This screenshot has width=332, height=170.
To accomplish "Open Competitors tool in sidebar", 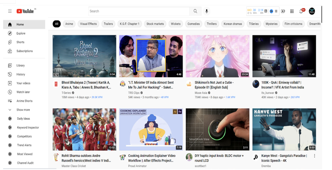I will (24, 136).
